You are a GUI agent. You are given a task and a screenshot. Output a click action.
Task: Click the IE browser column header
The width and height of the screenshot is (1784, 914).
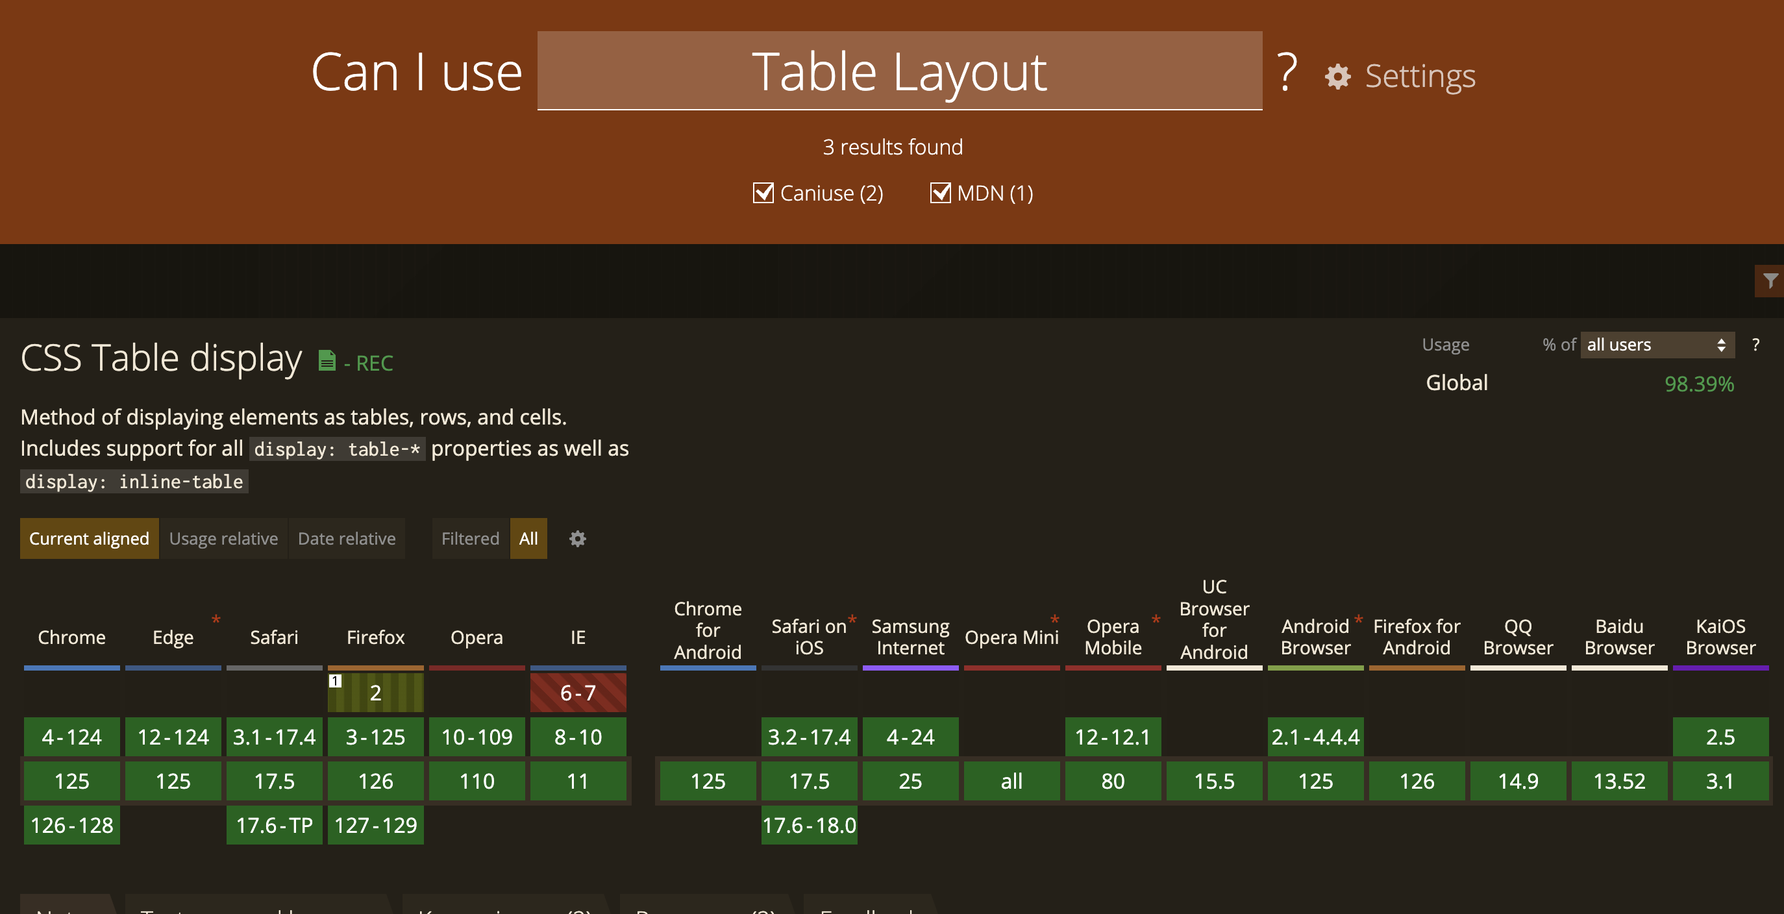pos(578,637)
